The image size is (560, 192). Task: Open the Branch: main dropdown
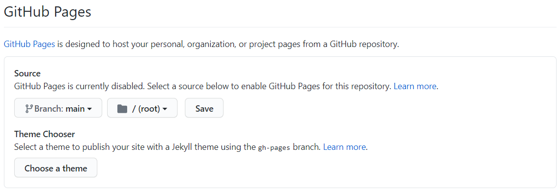58,108
